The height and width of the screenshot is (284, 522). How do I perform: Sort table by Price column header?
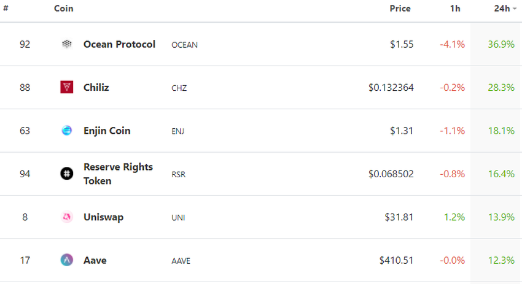400,9
